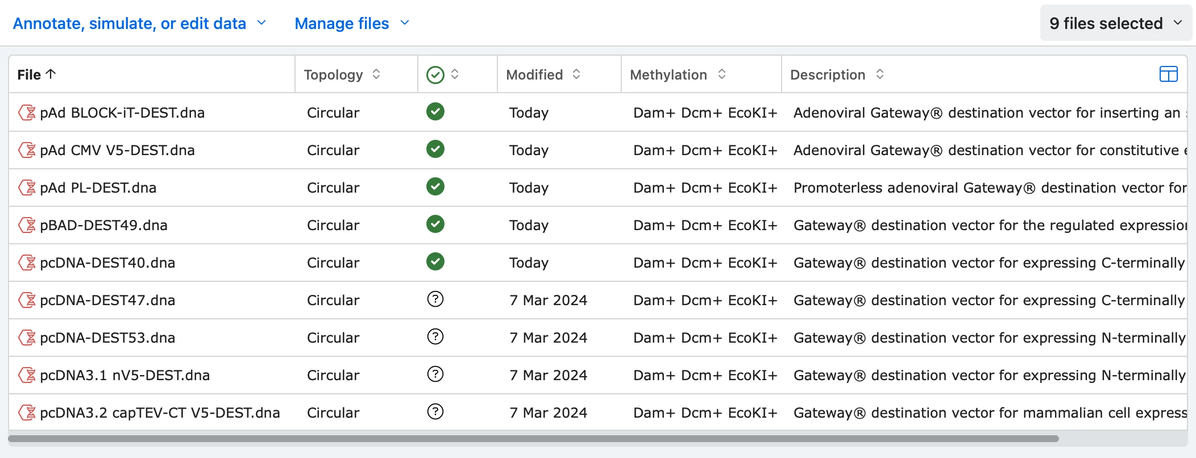Image resolution: width=1196 pixels, height=458 pixels.
Task: Toggle the green checkmark for pAd CMV V5-DEST.dna
Action: tap(435, 149)
